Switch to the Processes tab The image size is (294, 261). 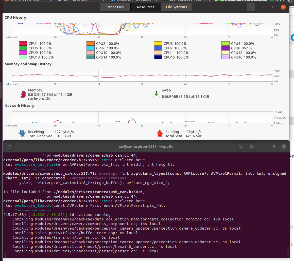(115, 7)
